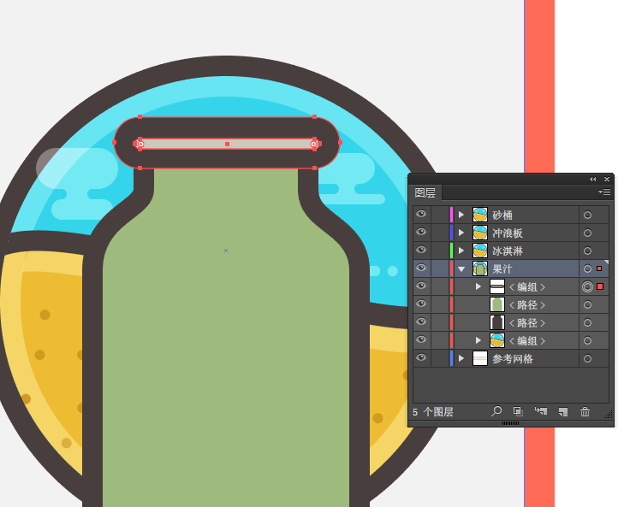This screenshot has width=636, height=507.
Task: Click the target circle of 砂桶 layer
Action: 587,215
